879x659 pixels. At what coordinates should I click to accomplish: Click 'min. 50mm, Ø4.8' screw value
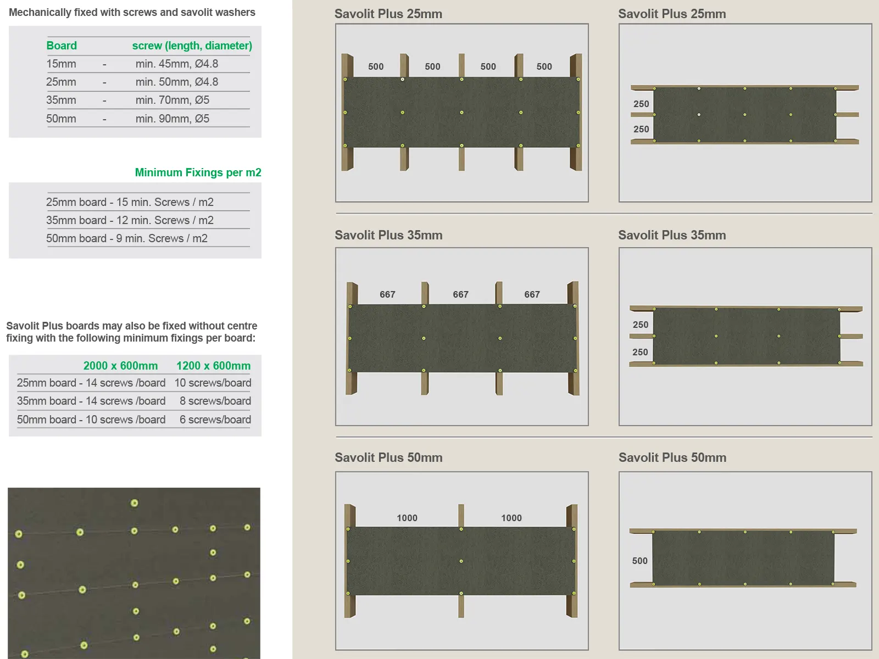click(x=177, y=82)
